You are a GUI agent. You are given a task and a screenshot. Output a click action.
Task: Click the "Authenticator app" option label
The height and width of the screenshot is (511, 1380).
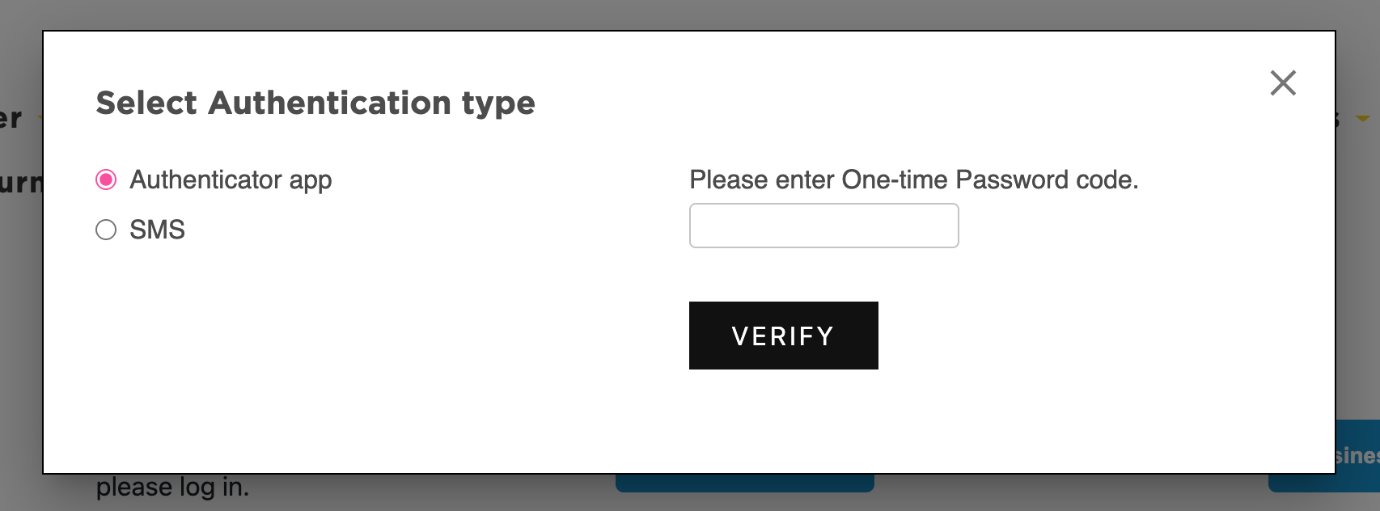tap(231, 179)
